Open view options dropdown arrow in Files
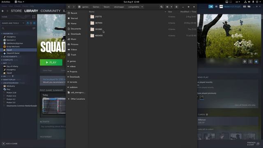This screenshot has height=148, width=263. pos(171,7)
